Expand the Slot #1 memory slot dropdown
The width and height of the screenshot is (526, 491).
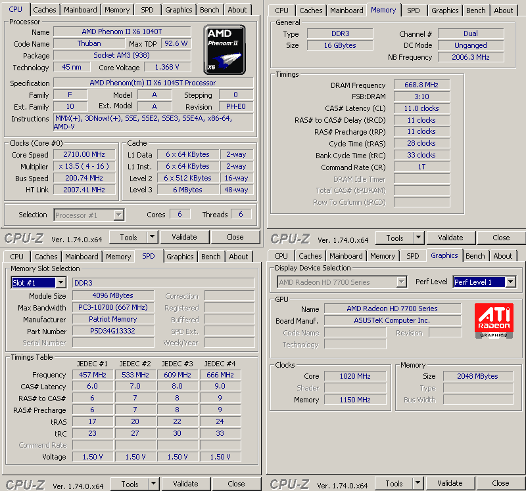(60, 283)
